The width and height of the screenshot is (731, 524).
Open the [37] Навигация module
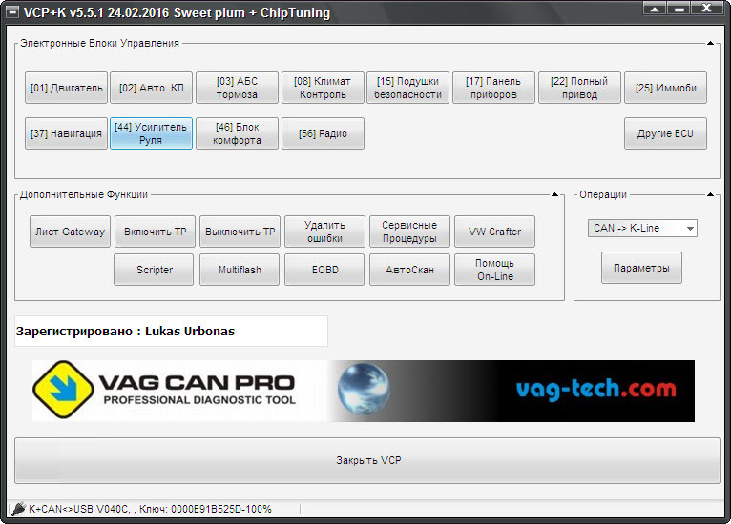[x=66, y=133]
